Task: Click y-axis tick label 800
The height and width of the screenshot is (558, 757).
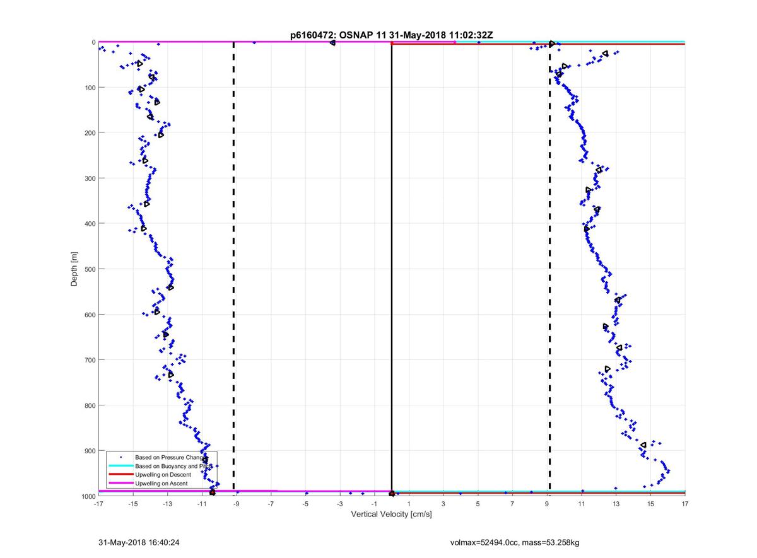Action: coord(90,405)
